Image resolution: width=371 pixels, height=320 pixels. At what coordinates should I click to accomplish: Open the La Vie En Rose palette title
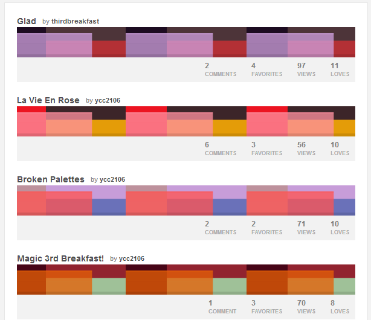tap(48, 100)
